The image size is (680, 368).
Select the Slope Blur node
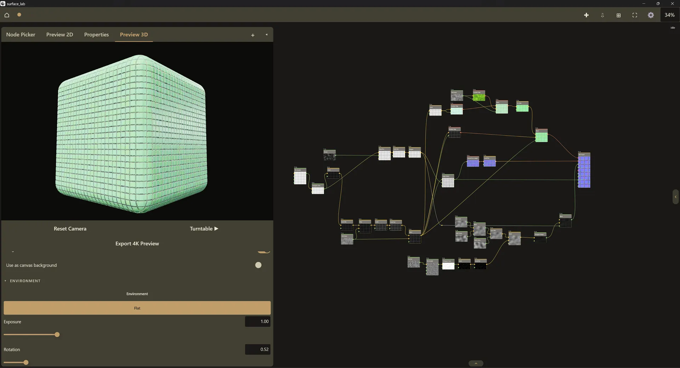tap(384, 154)
